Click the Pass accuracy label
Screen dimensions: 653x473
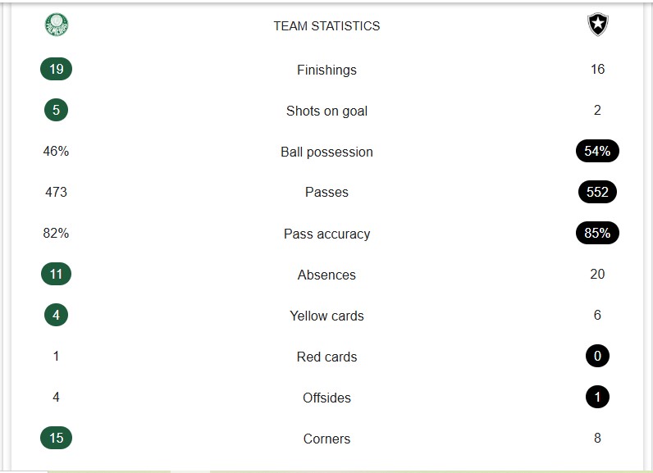point(326,234)
